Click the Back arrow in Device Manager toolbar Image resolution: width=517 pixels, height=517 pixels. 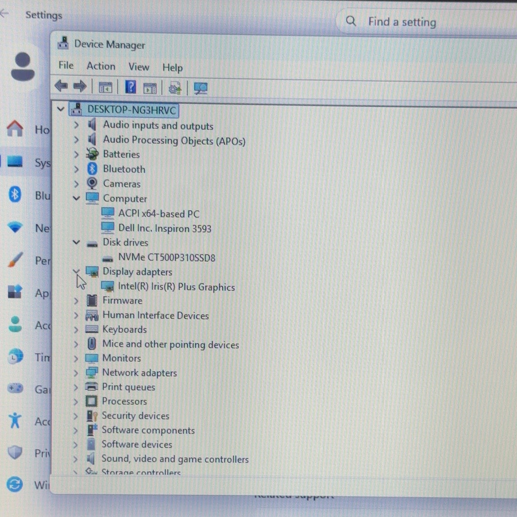click(x=61, y=86)
